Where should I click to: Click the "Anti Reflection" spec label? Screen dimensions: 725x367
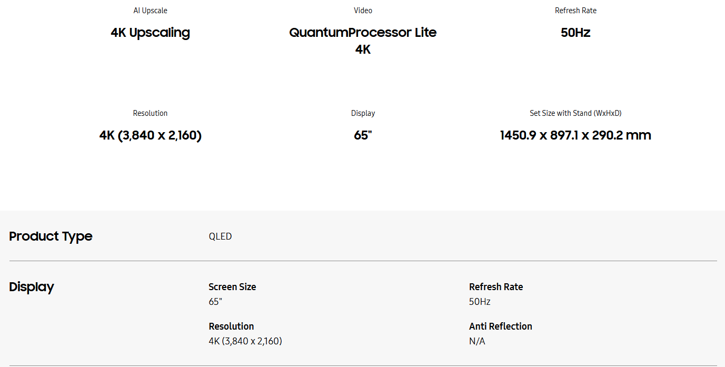tap(500, 326)
